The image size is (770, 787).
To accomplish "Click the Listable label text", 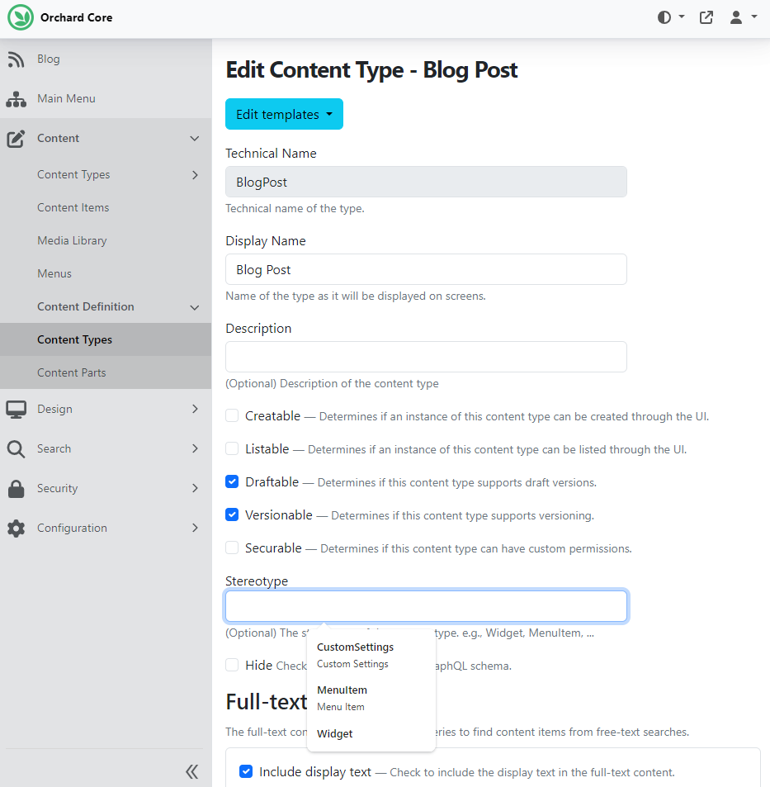I will [x=267, y=448].
